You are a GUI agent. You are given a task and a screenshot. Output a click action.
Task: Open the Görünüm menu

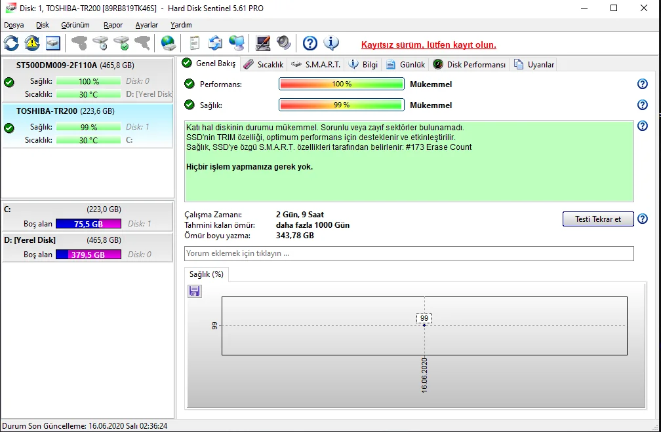pos(75,25)
